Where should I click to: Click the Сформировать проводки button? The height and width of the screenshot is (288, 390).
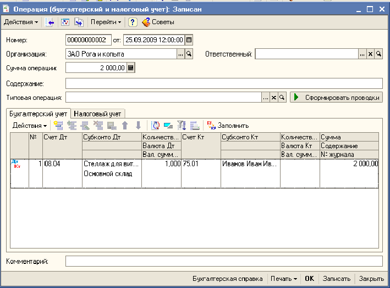point(336,97)
